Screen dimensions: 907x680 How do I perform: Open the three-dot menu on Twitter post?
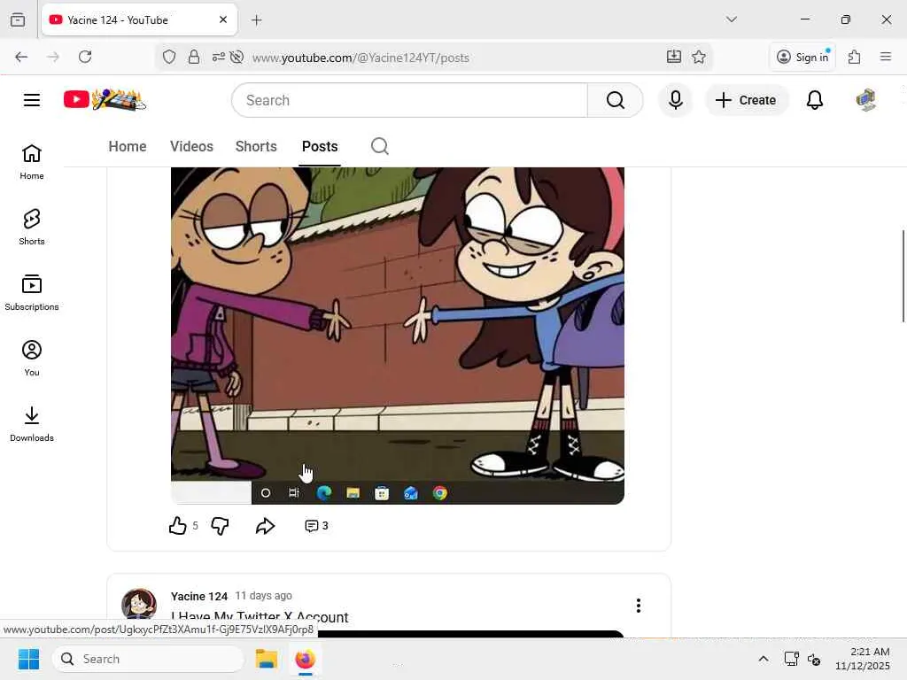click(638, 606)
